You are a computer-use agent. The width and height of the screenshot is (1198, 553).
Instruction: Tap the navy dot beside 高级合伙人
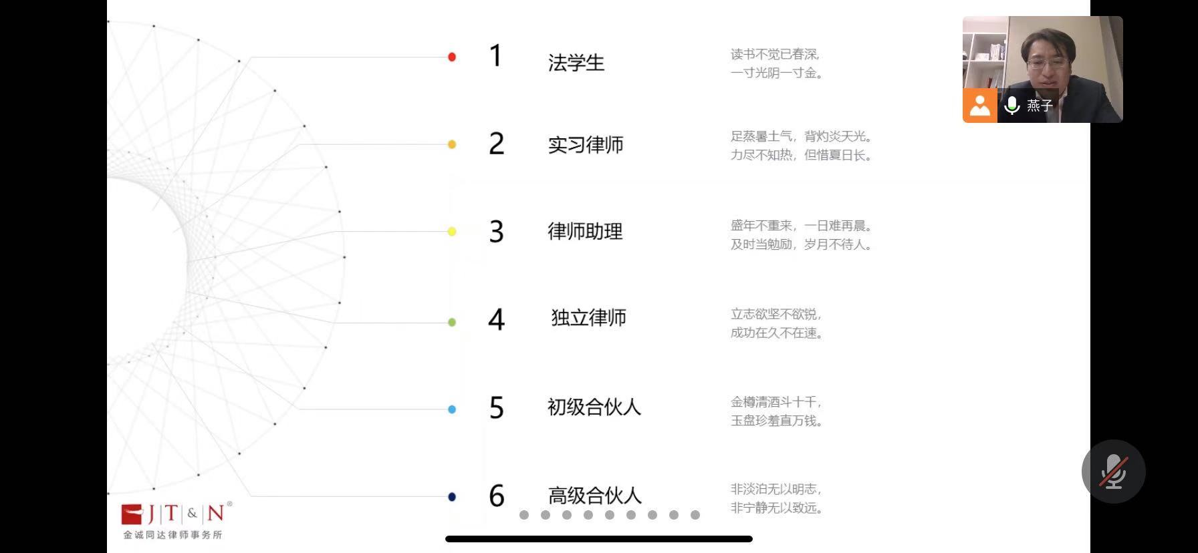point(452,497)
